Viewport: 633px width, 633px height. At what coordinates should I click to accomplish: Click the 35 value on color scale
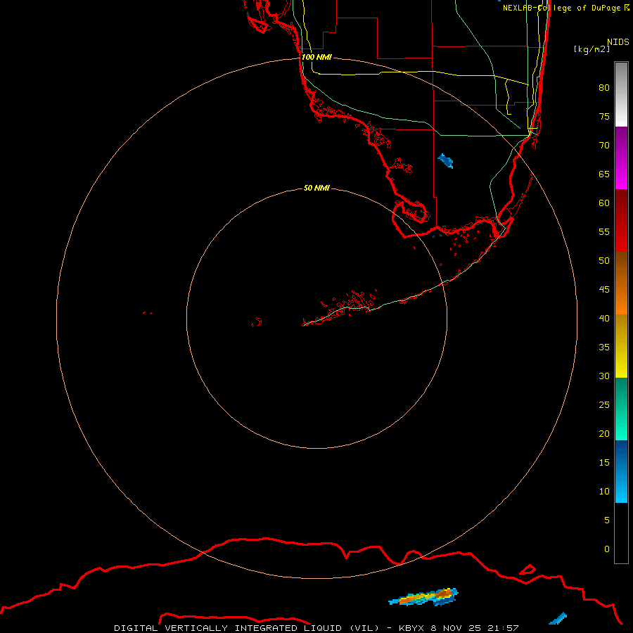(x=604, y=347)
